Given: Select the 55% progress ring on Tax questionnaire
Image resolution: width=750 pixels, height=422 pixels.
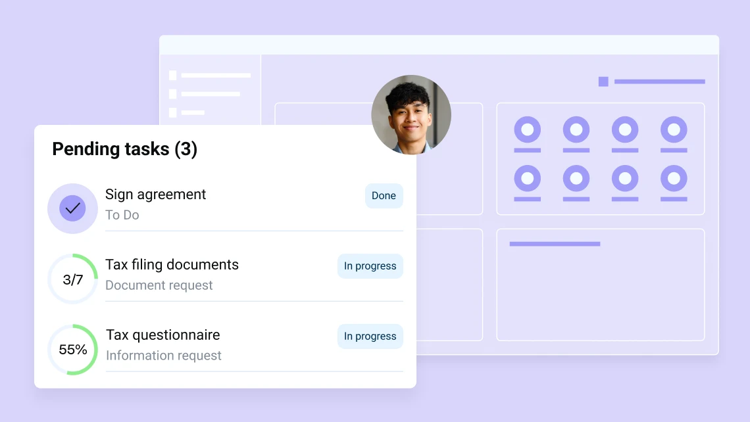Looking at the screenshot, I should (72, 348).
